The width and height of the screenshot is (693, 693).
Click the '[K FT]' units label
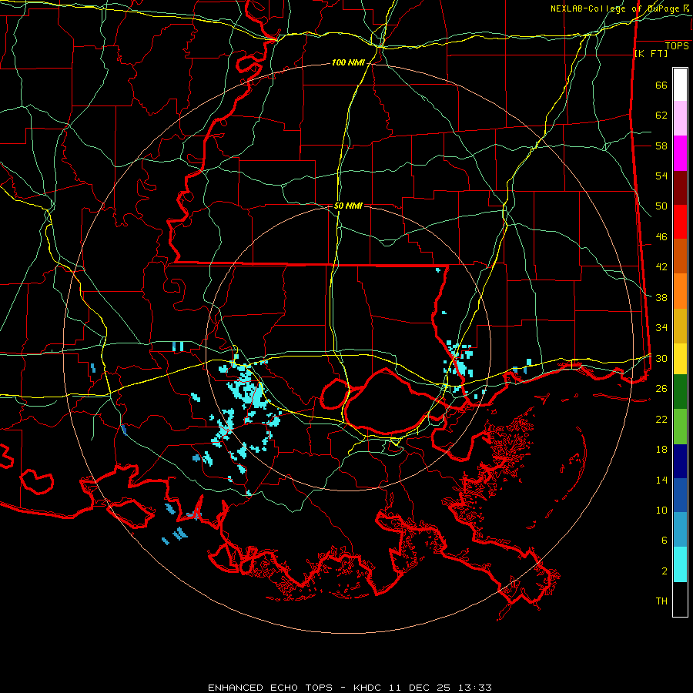651,53
